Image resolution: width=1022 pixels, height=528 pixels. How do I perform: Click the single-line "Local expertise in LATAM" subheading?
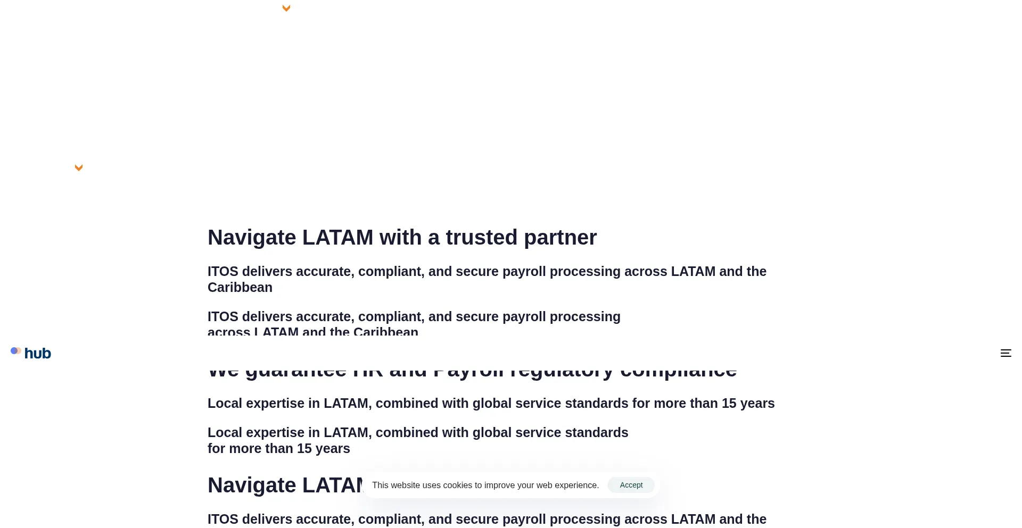click(x=491, y=403)
